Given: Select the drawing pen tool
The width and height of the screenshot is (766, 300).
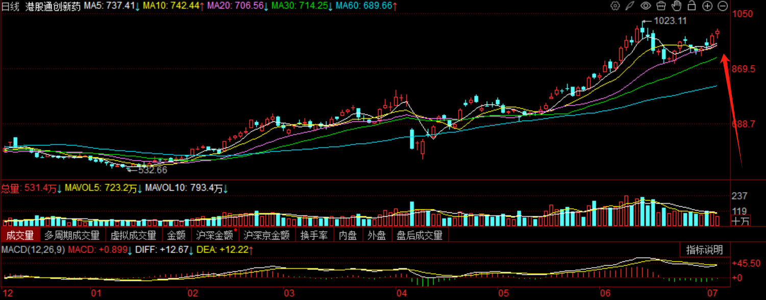Looking at the screenshot, I should (630, 6).
